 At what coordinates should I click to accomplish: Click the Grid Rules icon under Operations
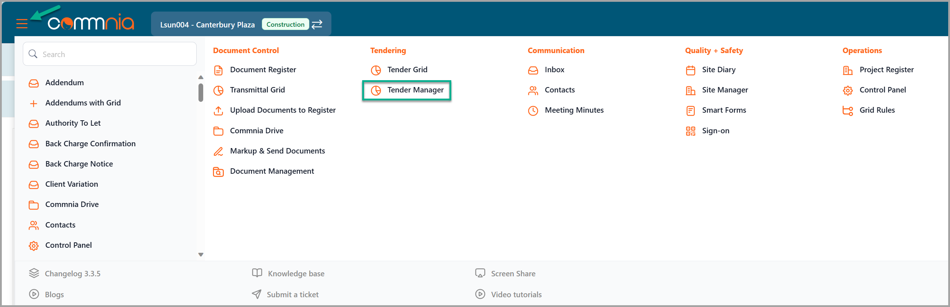click(848, 111)
